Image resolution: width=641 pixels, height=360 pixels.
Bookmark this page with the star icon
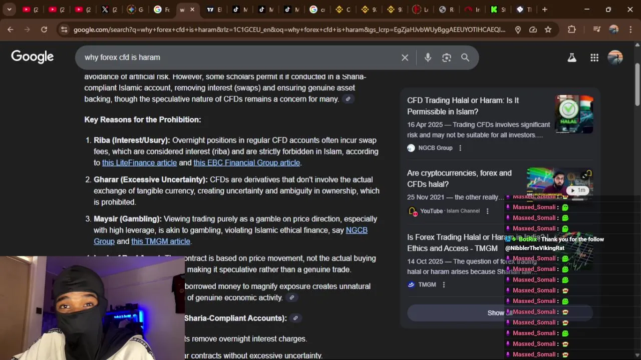tap(548, 29)
